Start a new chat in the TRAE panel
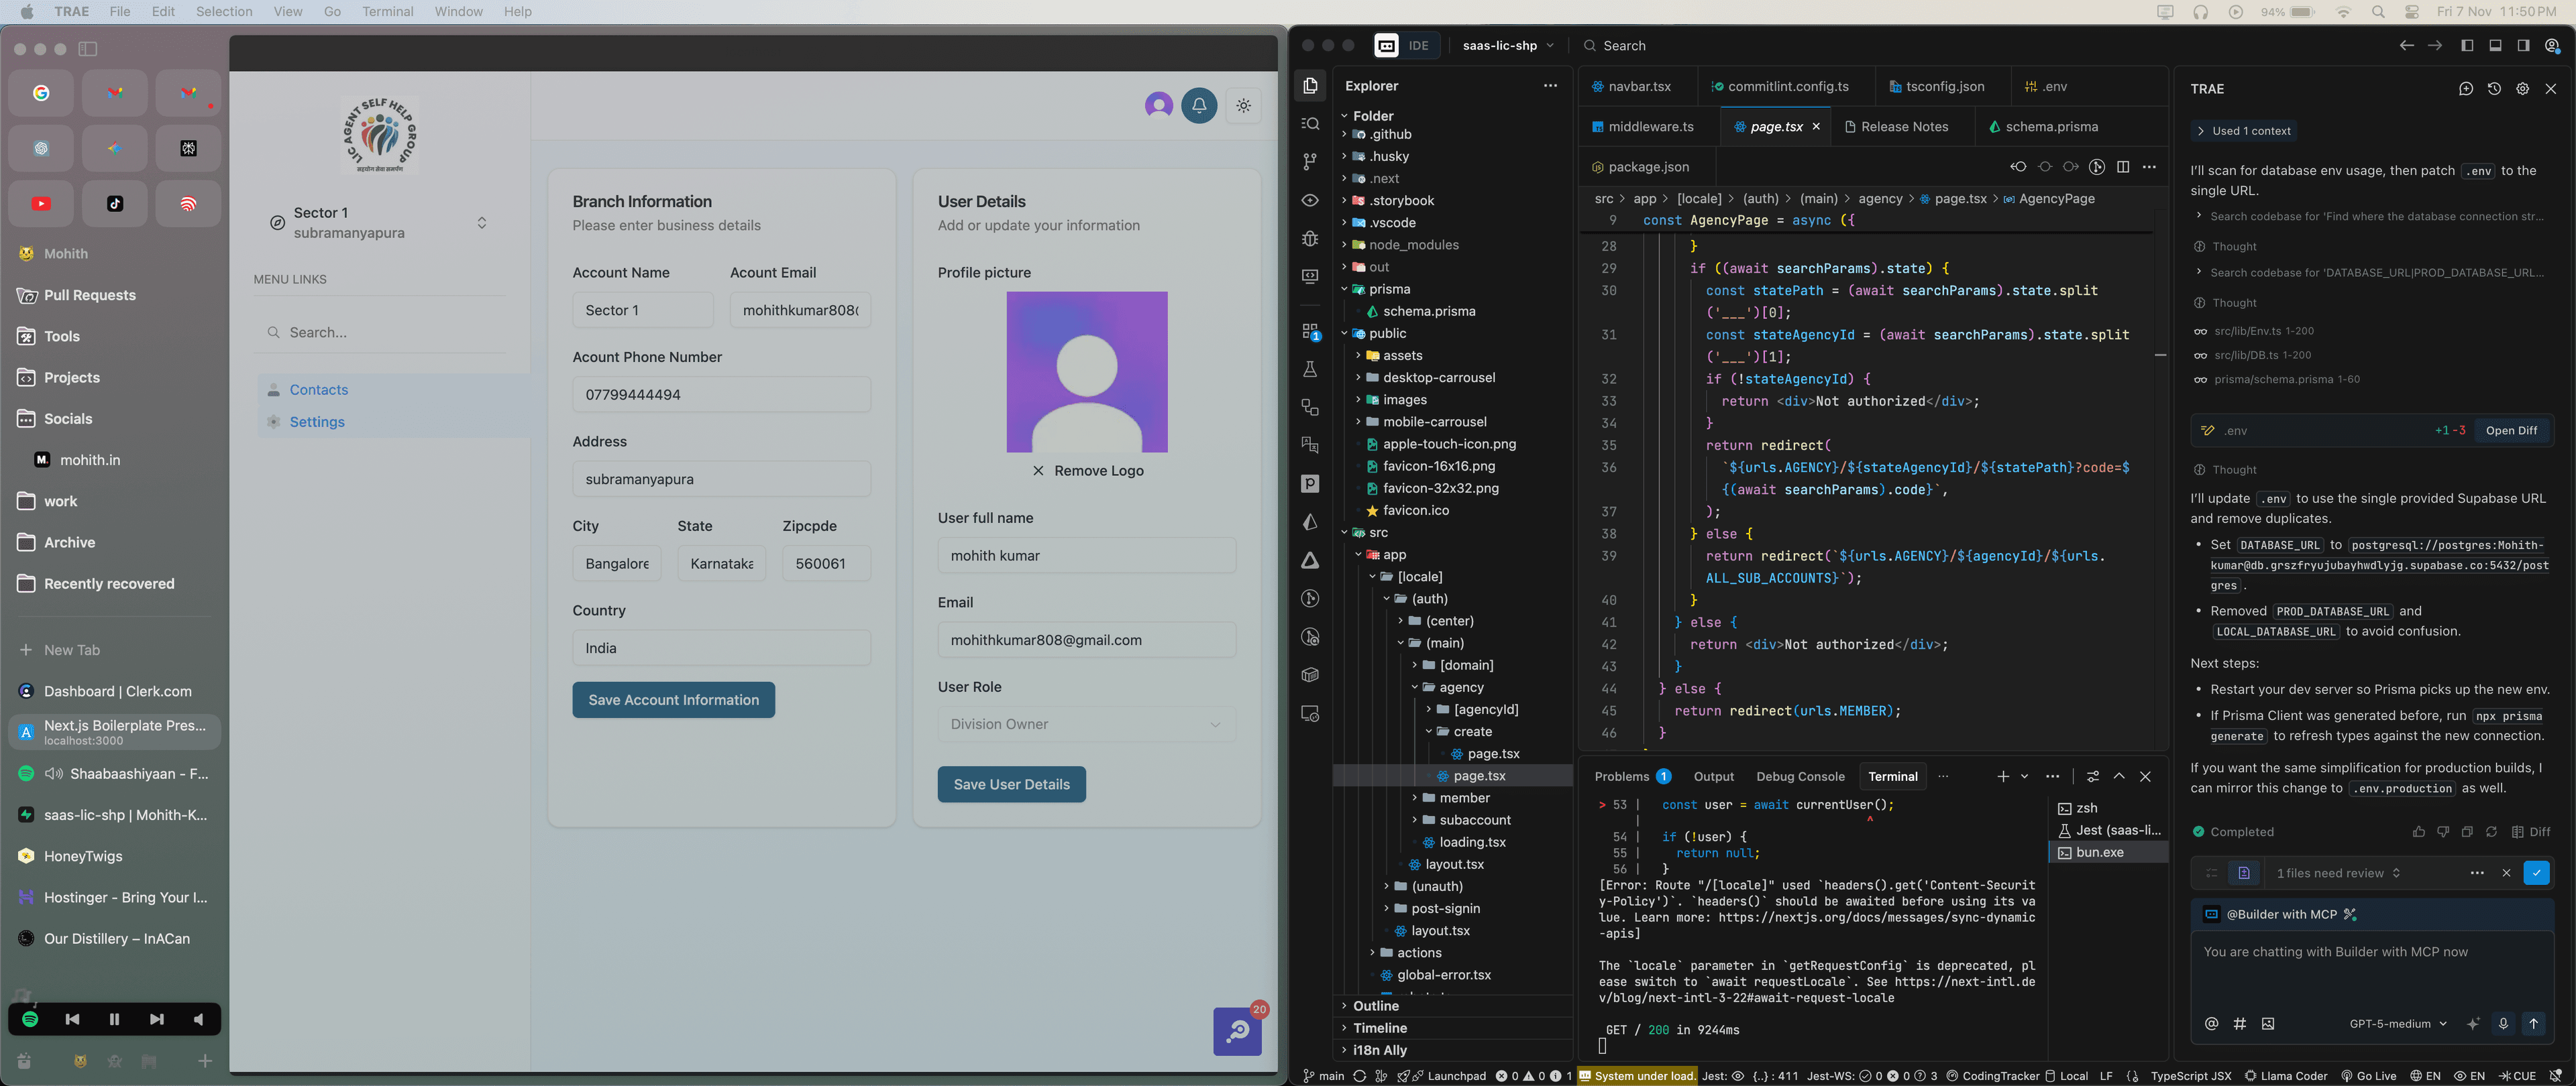 click(2465, 89)
